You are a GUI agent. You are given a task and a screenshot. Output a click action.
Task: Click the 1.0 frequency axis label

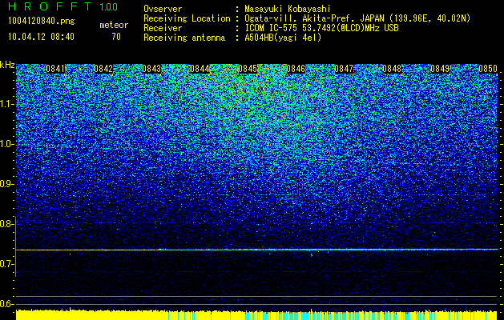[6, 145]
